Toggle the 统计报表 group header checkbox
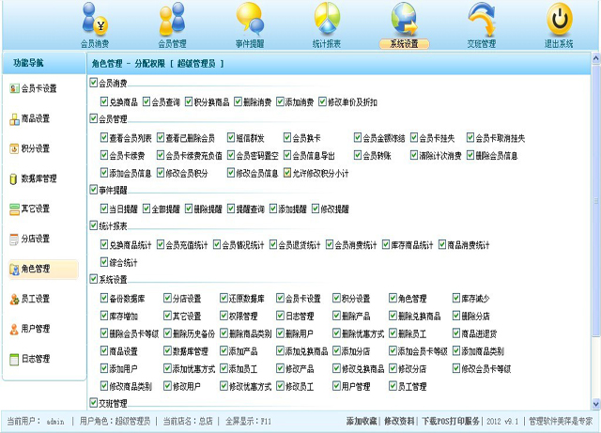Screen dimensions: 601x433 pyautogui.click(x=94, y=226)
